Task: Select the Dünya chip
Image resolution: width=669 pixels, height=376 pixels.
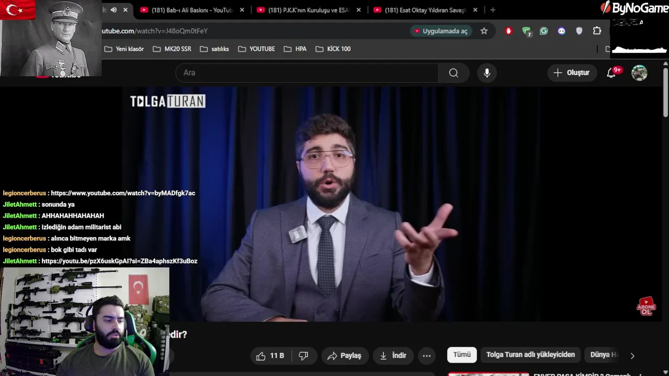Action: (602, 355)
